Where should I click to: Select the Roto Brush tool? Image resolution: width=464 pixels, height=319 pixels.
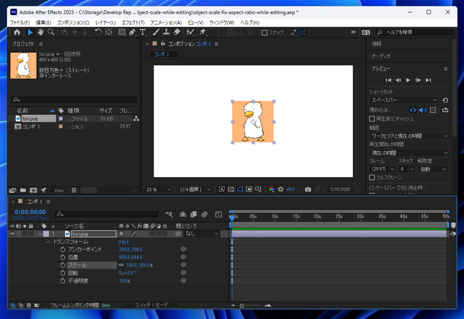[x=190, y=32]
